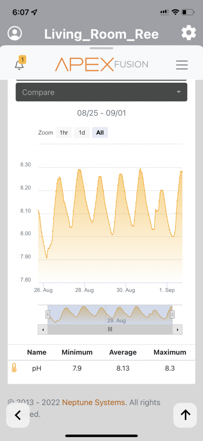Click the right navigator range handle
203x441 pixels.
[x=173, y=314]
